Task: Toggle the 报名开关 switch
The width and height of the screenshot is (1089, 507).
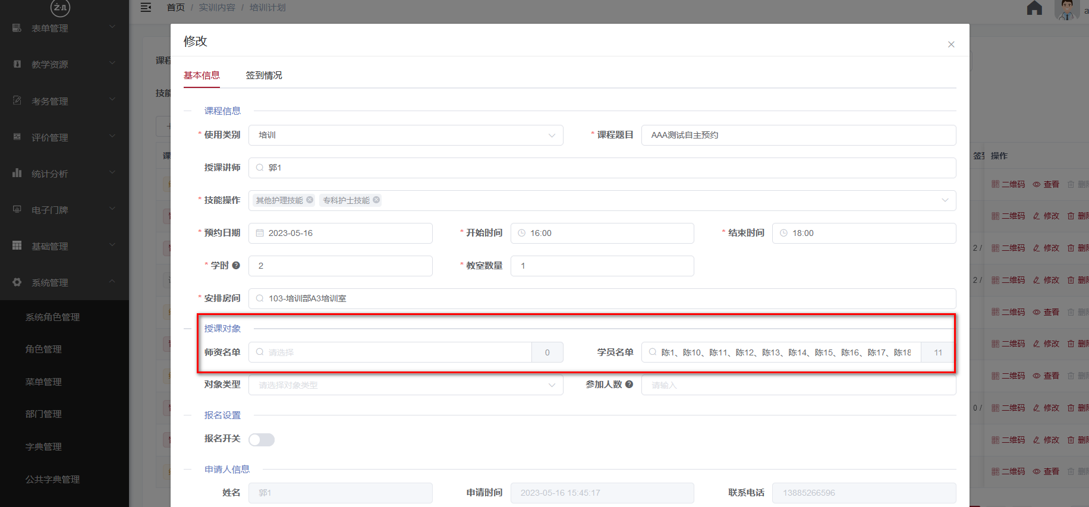Action: pyautogui.click(x=262, y=439)
